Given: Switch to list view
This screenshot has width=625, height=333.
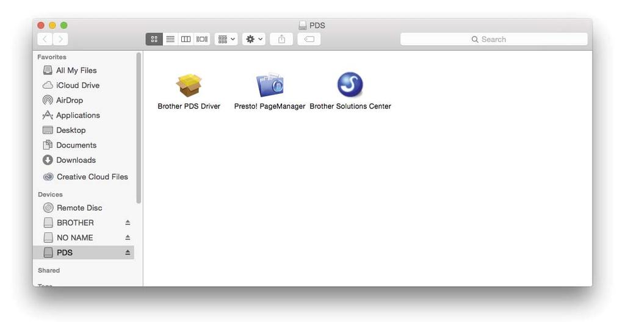Looking at the screenshot, I should point(170,39).
